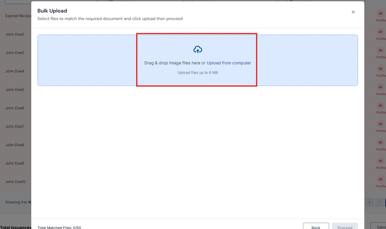386x229 pixels.
Task: Select the John Doe8 row in background table
Action: point(15,145)
